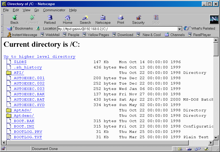Click the Stop loading button
Screen dimensions: 220x152
(x=156, y=19)
